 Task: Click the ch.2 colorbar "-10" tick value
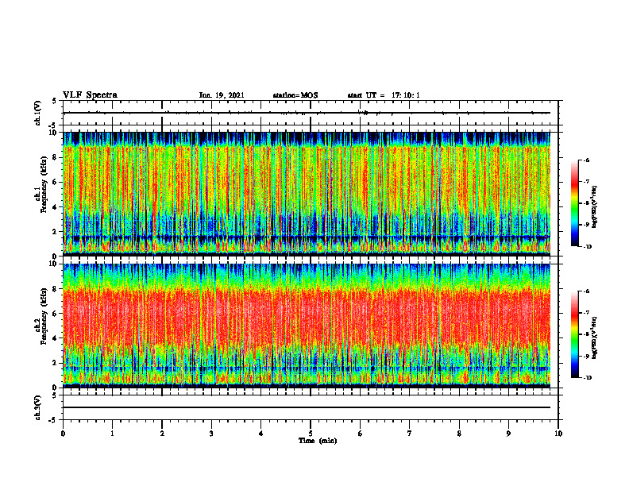click(587, 378)
